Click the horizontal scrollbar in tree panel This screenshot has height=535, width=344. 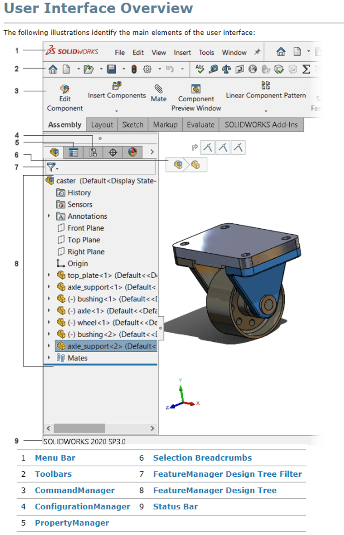[x=79, y=428]
